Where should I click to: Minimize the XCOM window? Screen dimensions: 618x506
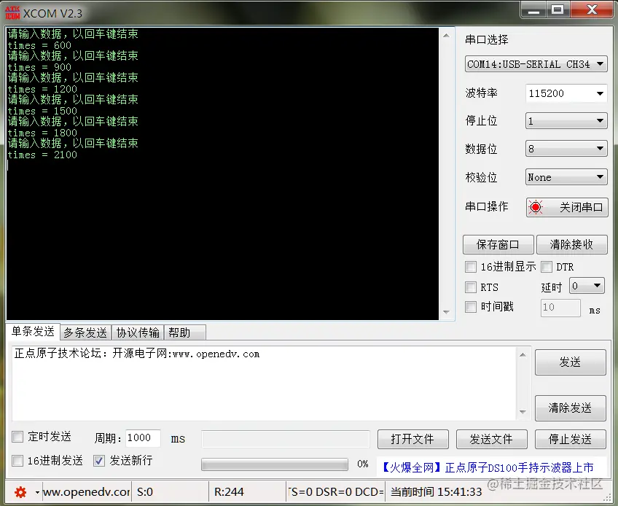point(533,10)
